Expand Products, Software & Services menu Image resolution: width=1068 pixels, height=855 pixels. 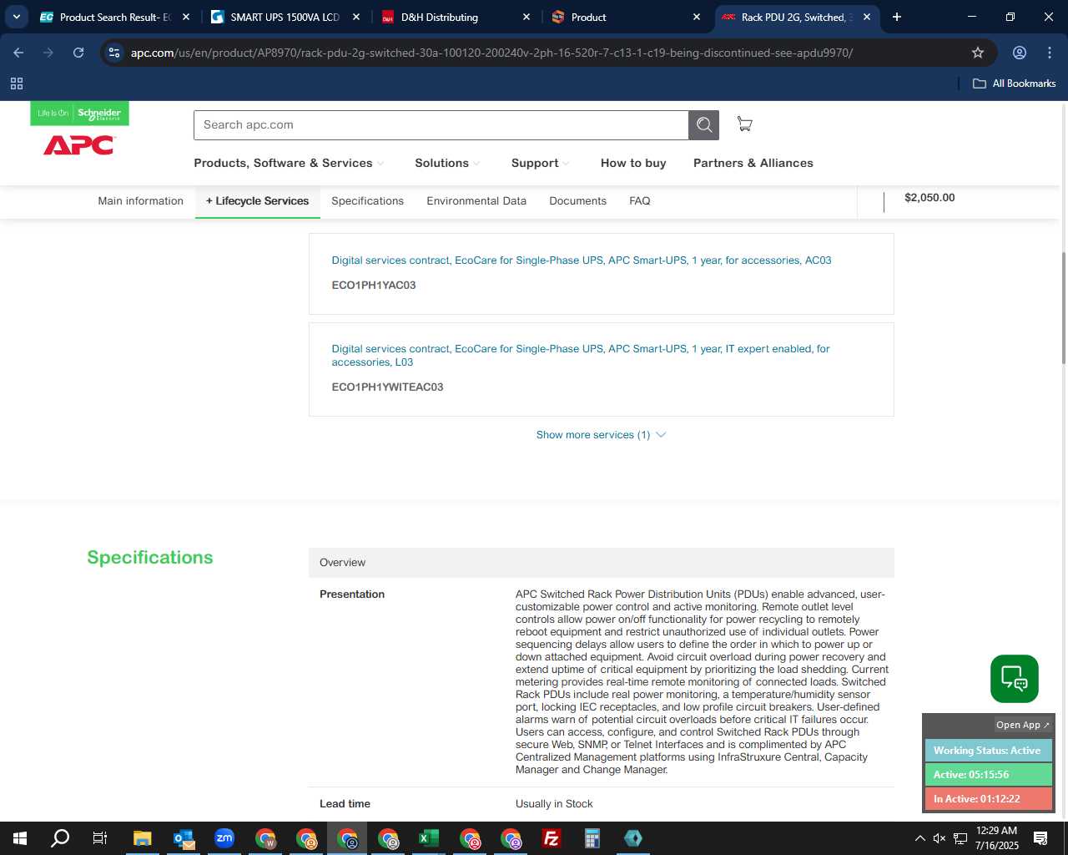pyautogui.click(x=289, y=163)
